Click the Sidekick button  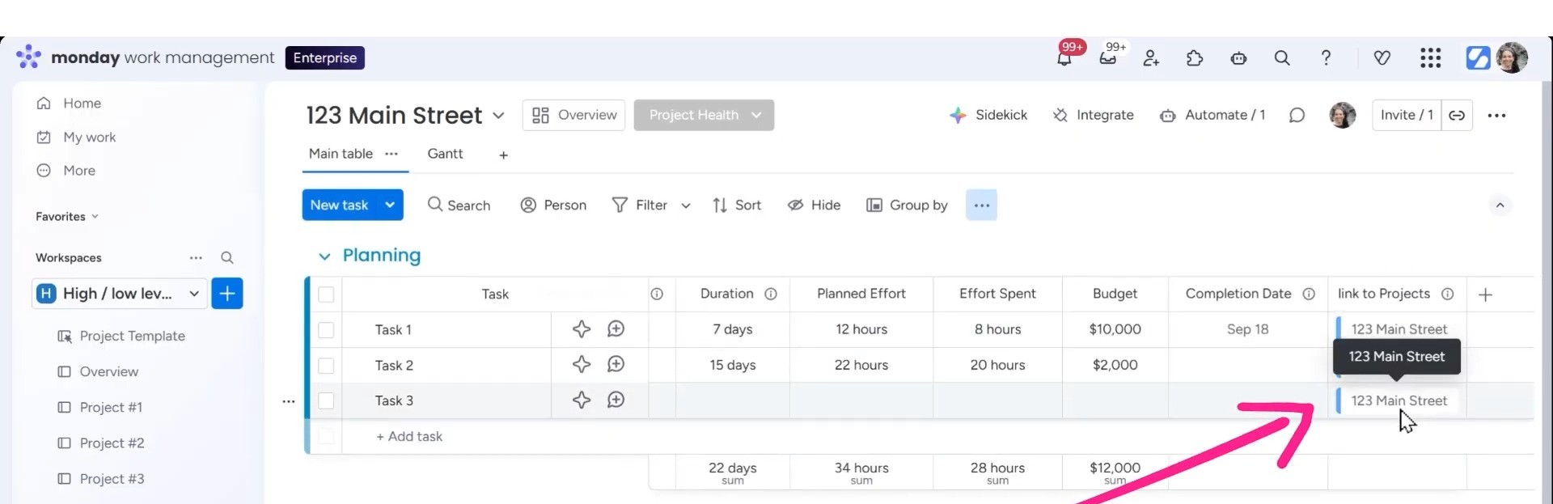tap(988, 115)
